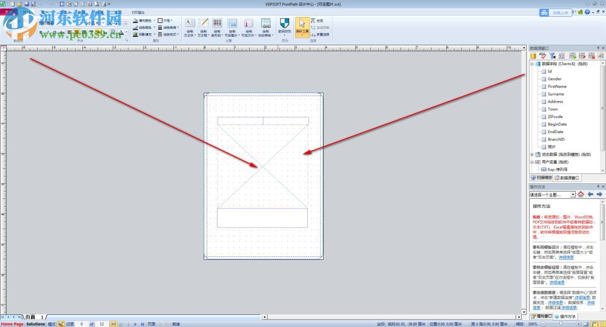Select the Gender field in data tree
The image size is (606, 327).
[x=554, y=79]
